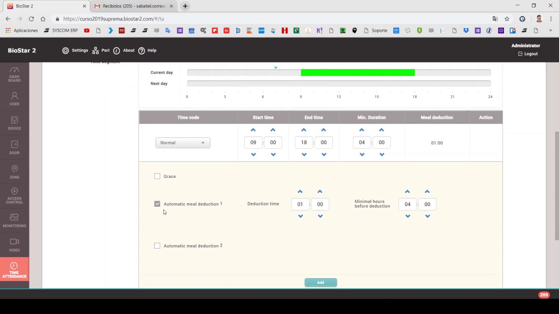Open the Normal time code dropdown
Viewport: 559px width, 314px height.
[x=183, y=143]
